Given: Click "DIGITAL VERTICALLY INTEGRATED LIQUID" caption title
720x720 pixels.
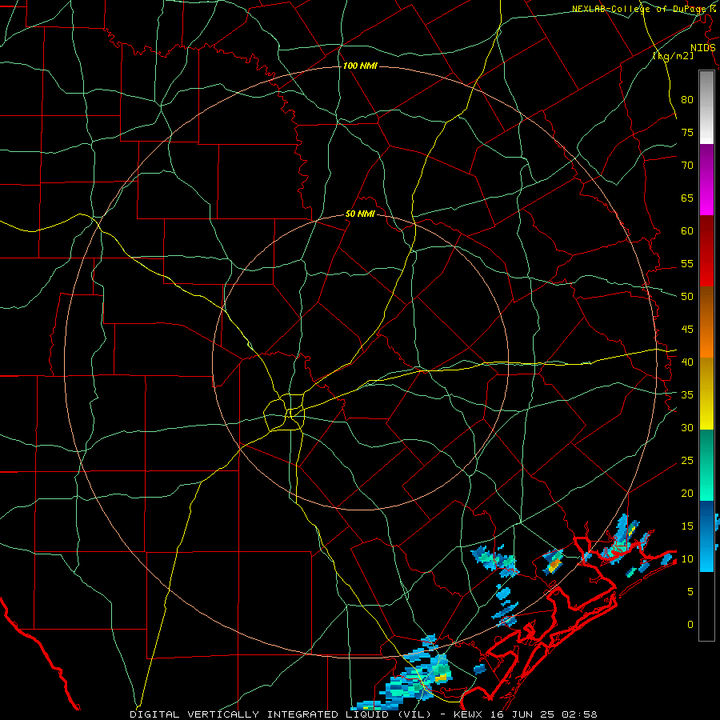Looking at the screenshot, I should (260, 714).
